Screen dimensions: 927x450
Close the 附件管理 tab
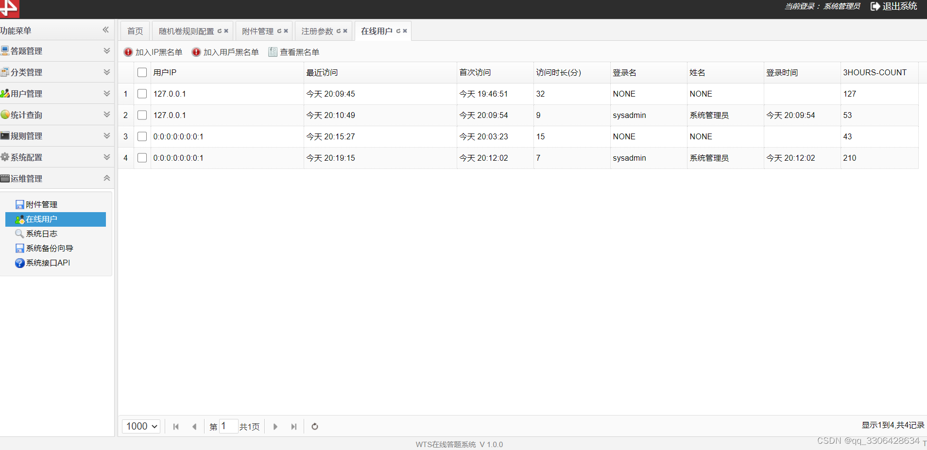pyautogui.click(x=286, y=31)
